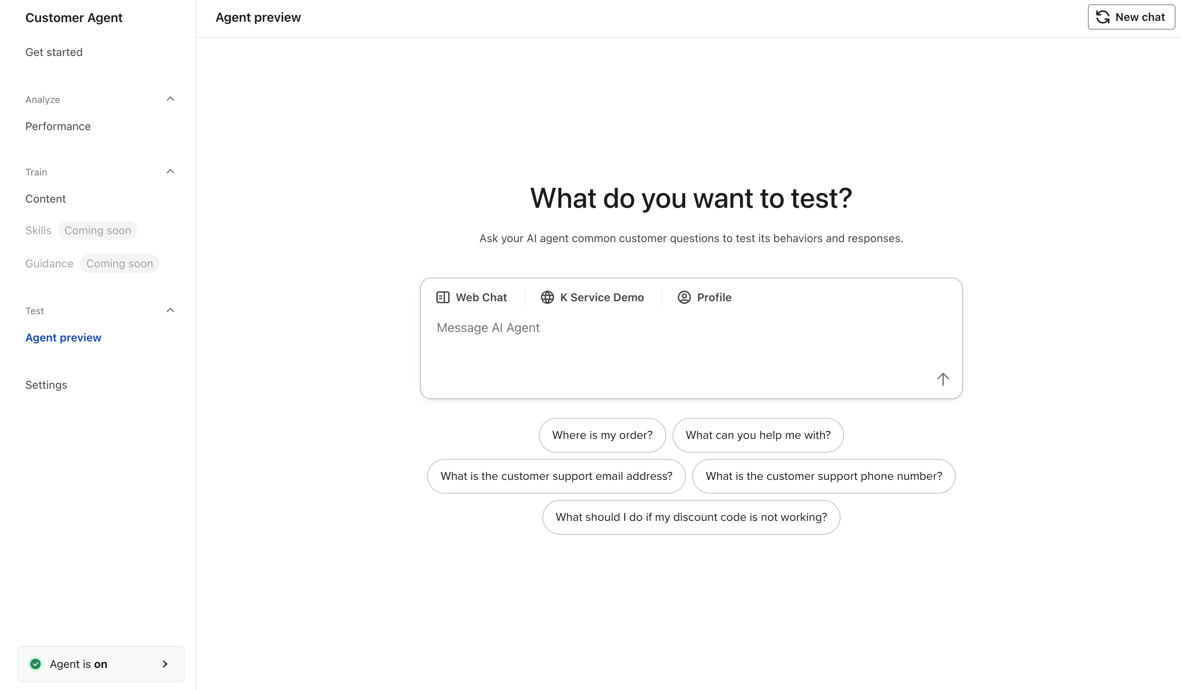Screen dimensions: 1181x690
Task: Click the globe icon beside K Service Demo
Action: point(547,297)
